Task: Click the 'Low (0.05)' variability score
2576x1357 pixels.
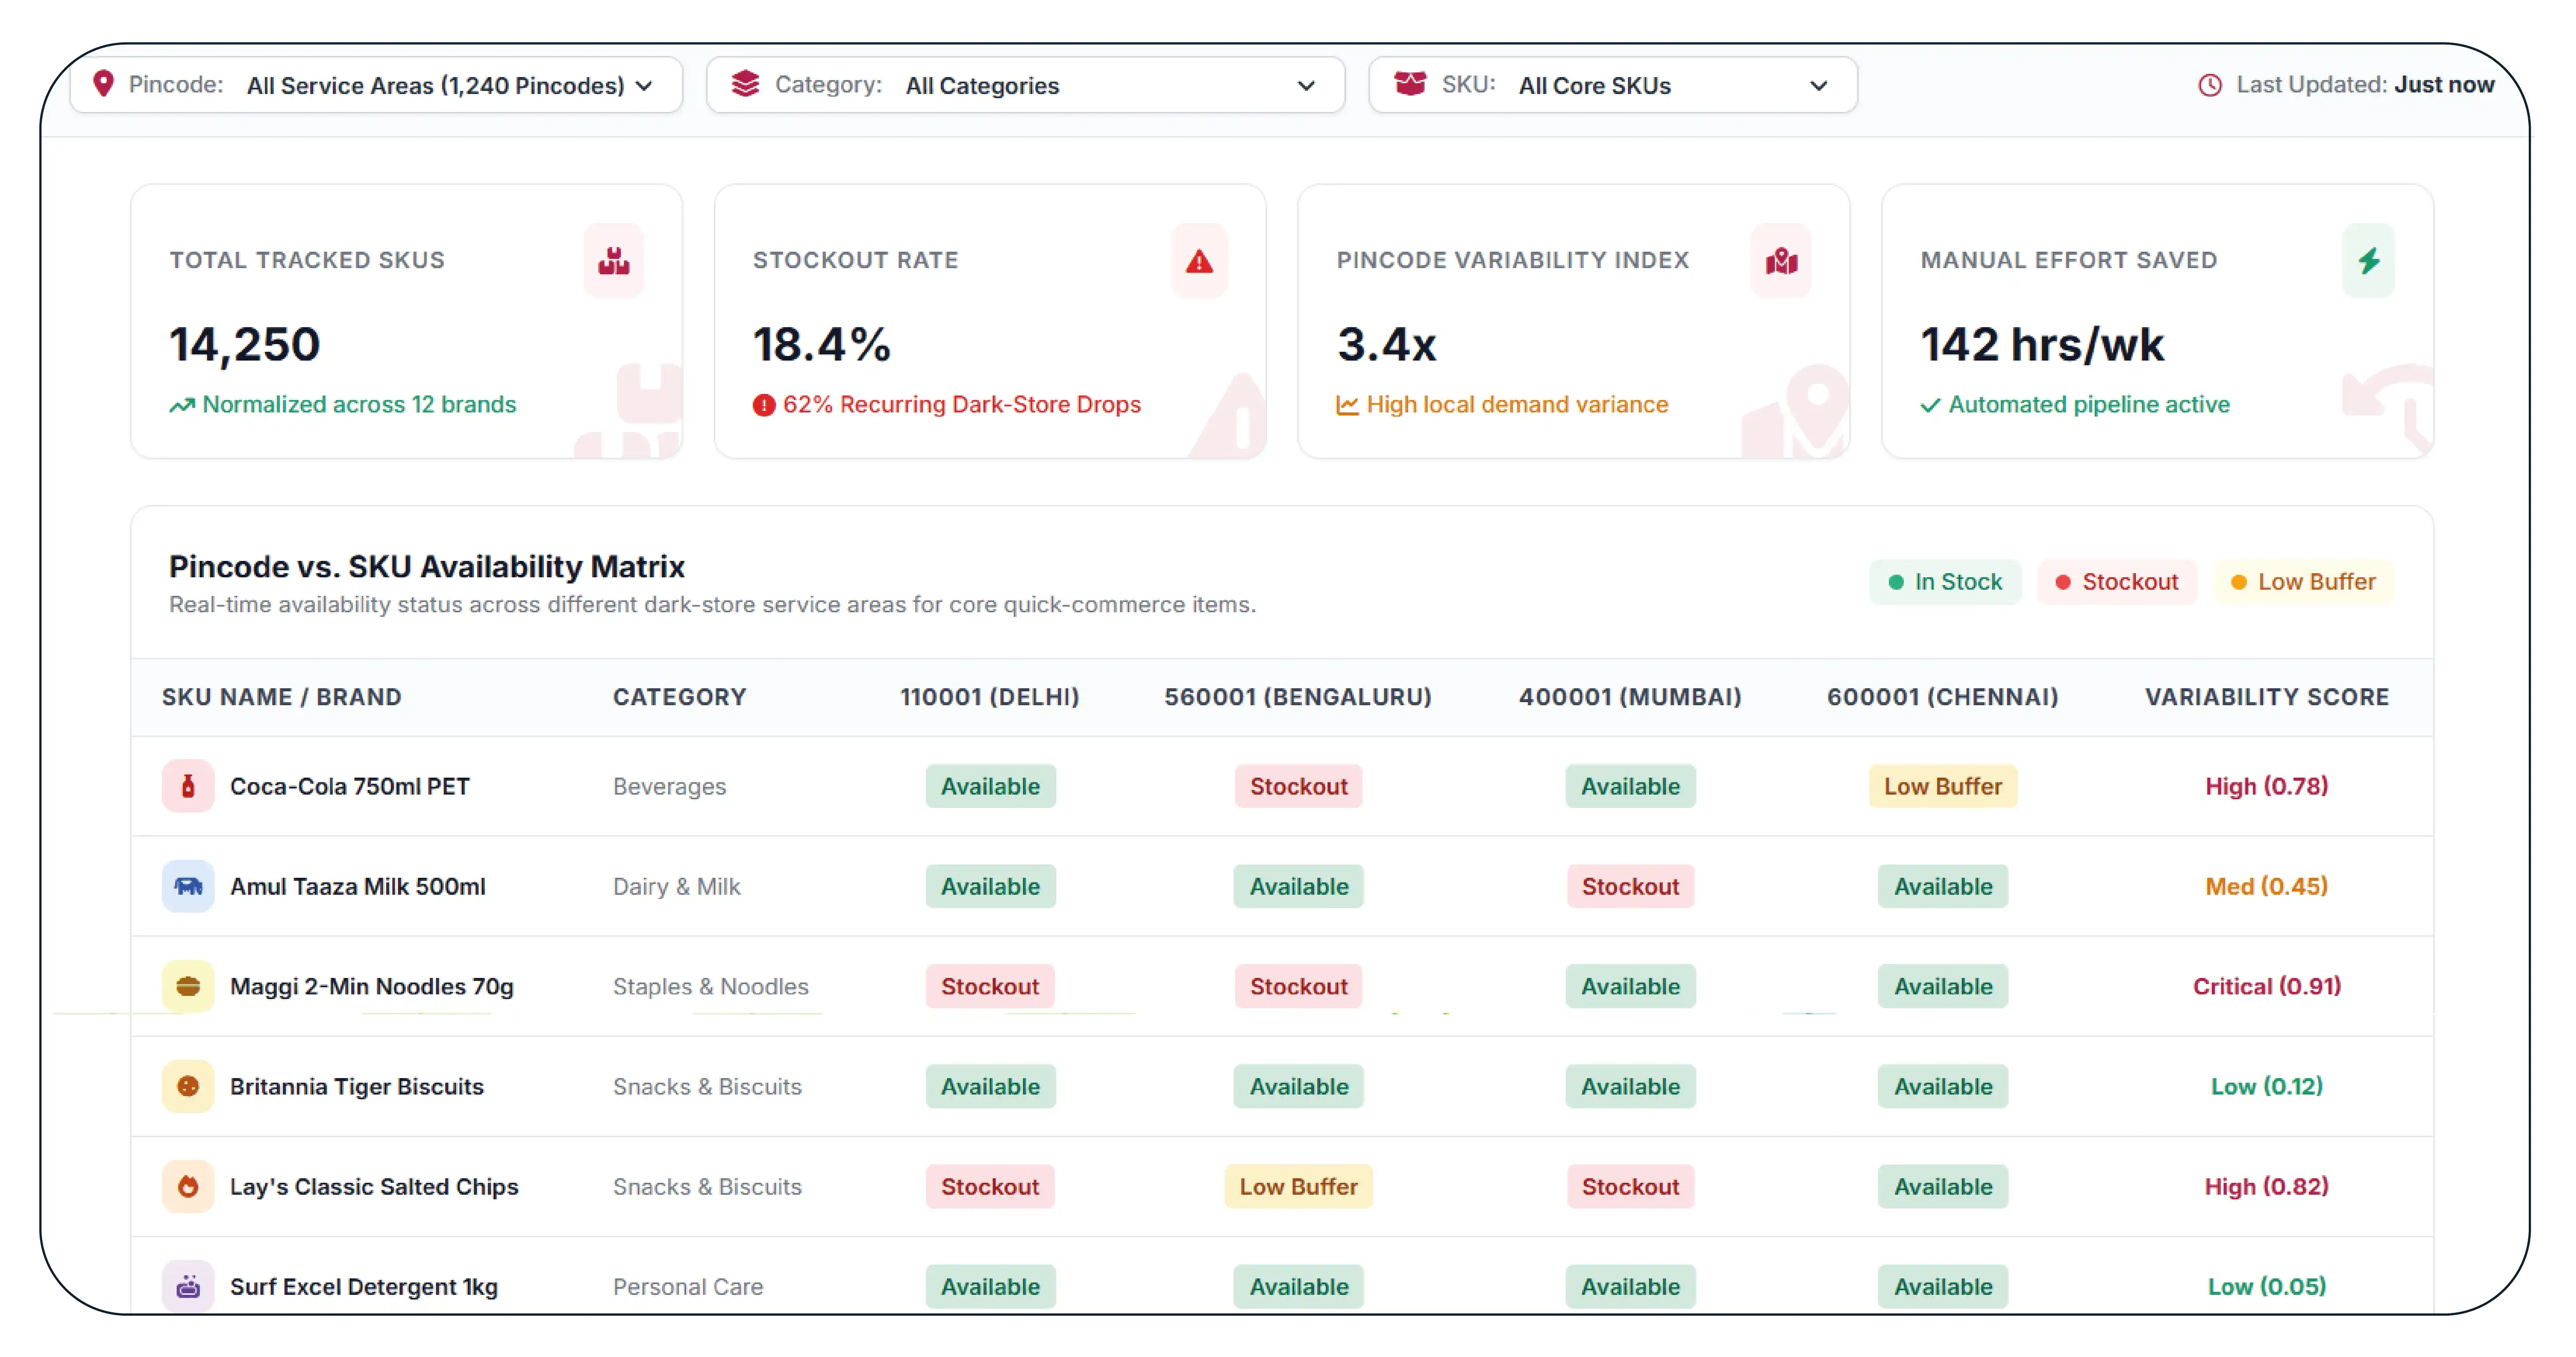Action: (2267, 1286)
